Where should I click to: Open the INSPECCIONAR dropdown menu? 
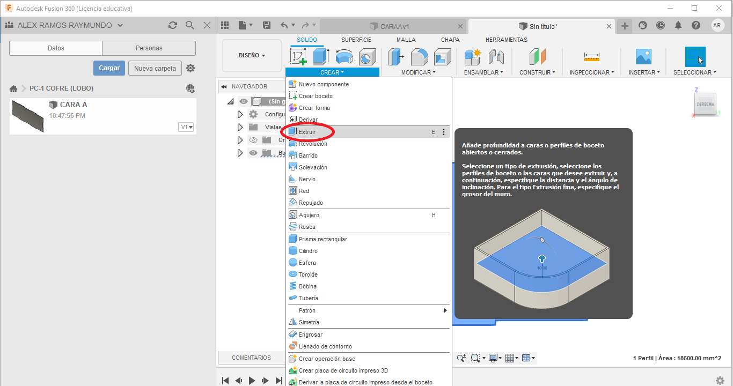(x=592, y=72)
